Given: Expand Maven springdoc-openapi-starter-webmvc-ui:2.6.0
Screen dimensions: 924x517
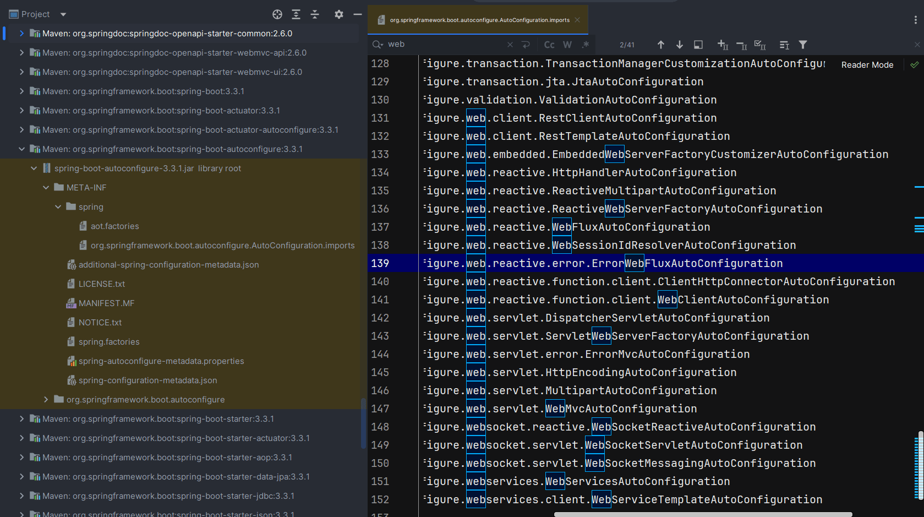Looking at the screenshot, I should (x=21, y=72).
